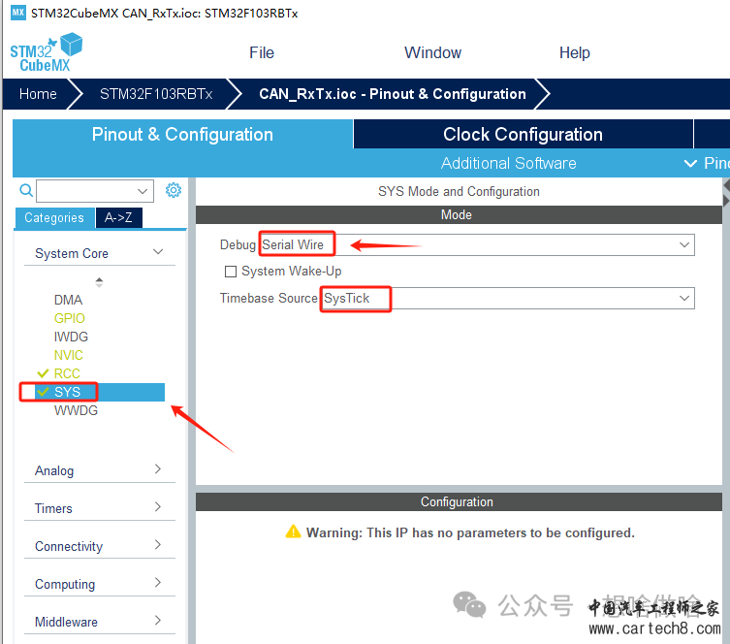Image resolution: width=730 pixels, height=644 pixels.
Task: Enable the System Wake-Up checkbox
Action: click(x=231, y=272)
